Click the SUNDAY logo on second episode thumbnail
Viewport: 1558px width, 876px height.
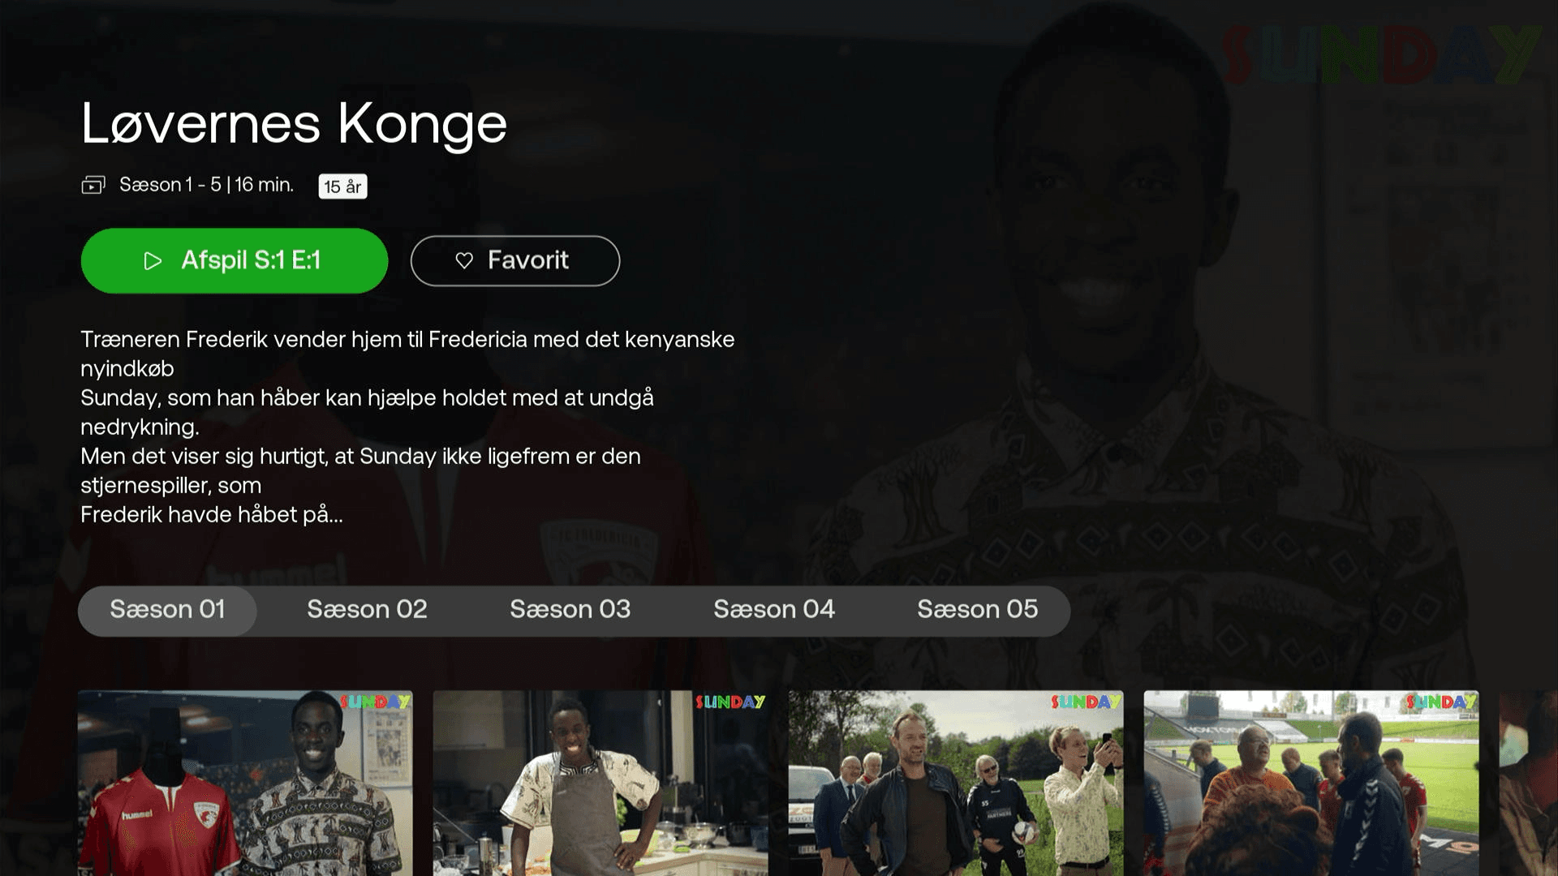(730, 702)
